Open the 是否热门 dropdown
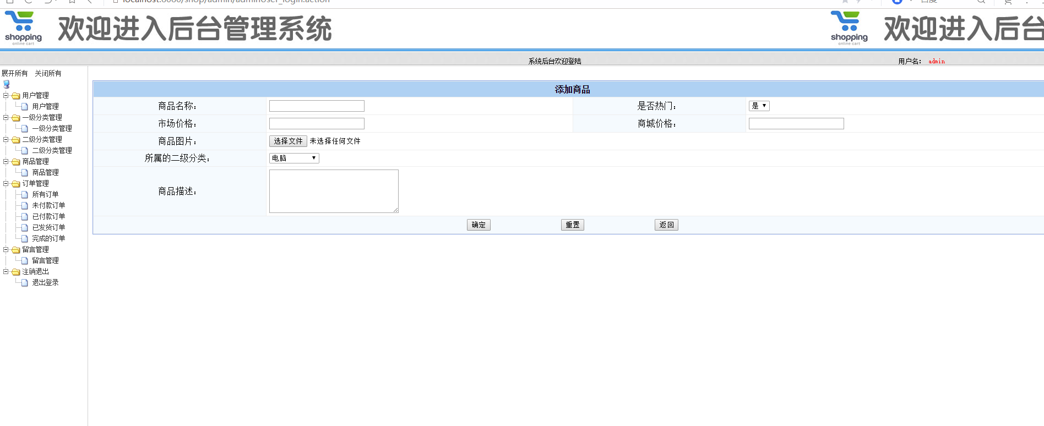 [x=759, y=106]
